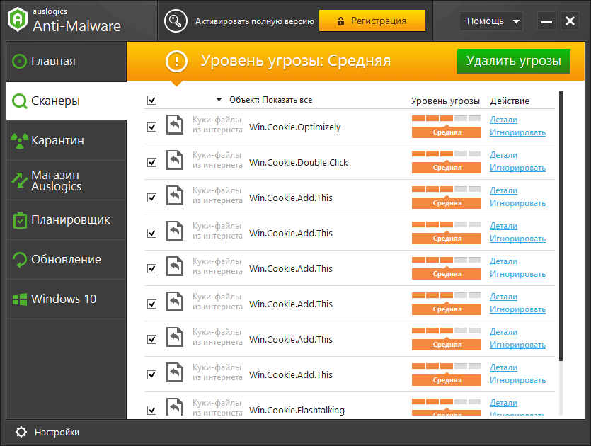Click the threat level warning exclamation icon
The height and width of the screenshot is (446, 591).
click(176, 61)
